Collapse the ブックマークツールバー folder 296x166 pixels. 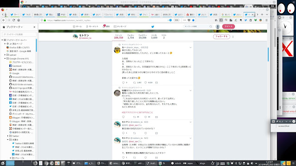coord(2,40)
